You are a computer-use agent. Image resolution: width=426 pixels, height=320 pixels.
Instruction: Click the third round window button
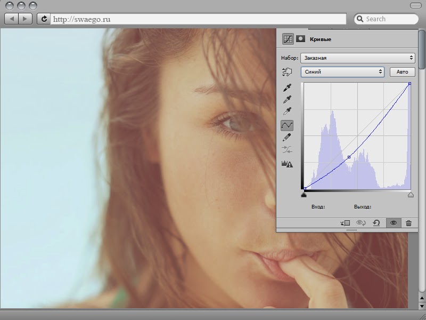coord(33,6)
